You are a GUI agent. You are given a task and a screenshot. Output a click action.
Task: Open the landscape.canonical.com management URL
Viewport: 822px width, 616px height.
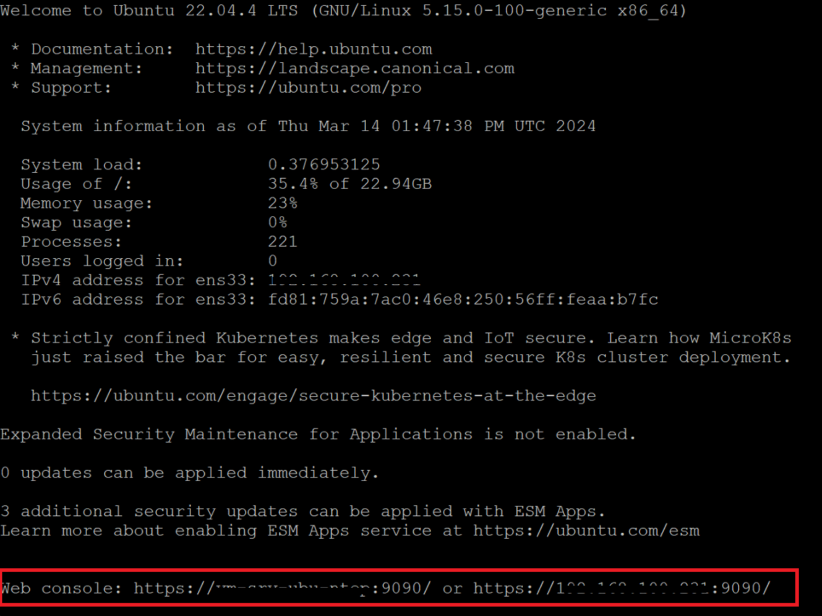pyautogui.click(x=354, y=69)
